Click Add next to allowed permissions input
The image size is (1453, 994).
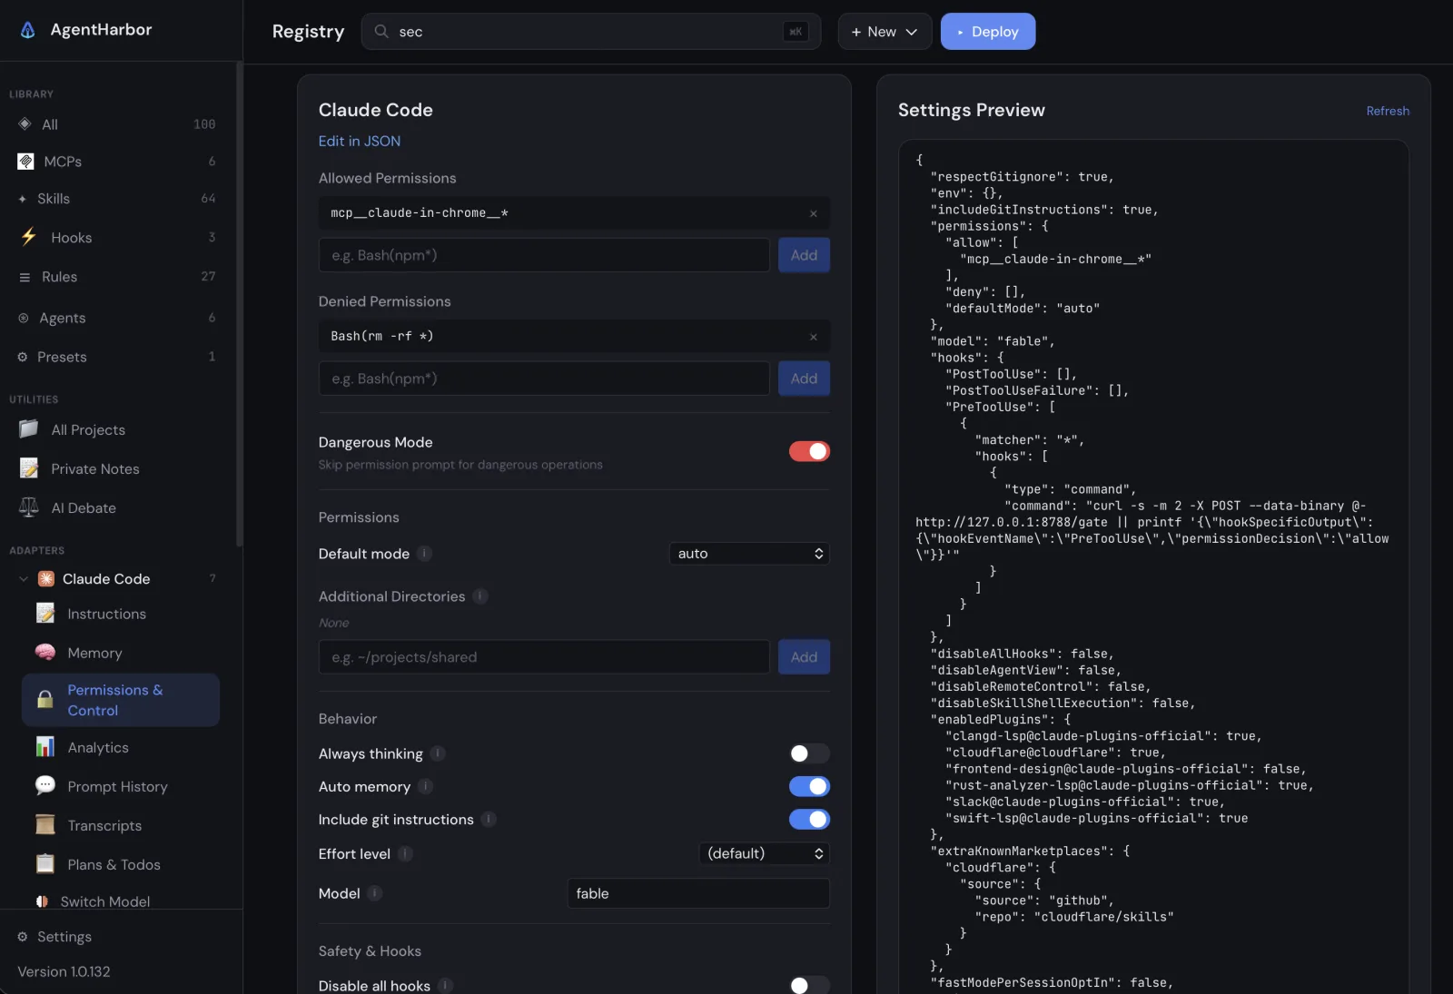point(804,255)
